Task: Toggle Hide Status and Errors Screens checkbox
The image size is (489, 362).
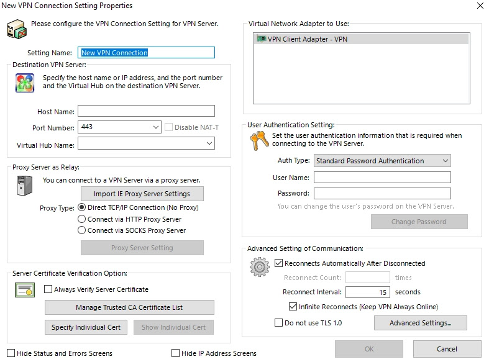Action: tap(11, 353)
